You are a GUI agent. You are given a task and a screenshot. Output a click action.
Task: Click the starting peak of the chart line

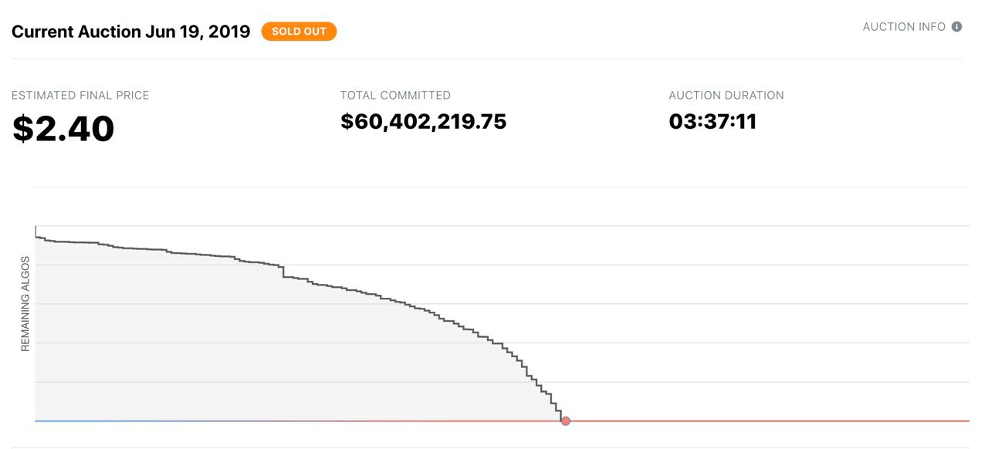(36, 228)
